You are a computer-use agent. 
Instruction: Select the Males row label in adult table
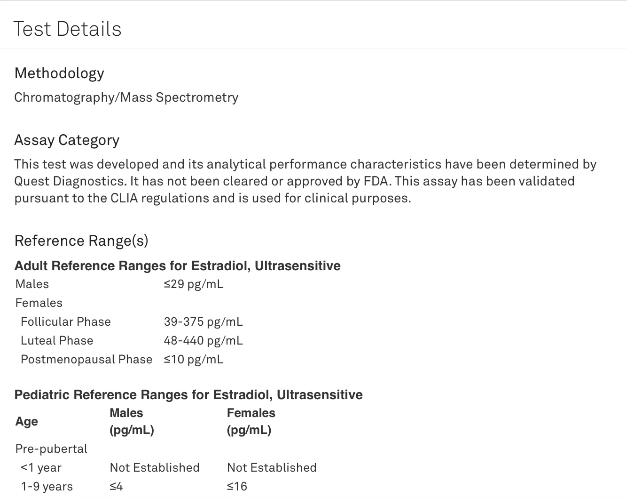[32, 284]
